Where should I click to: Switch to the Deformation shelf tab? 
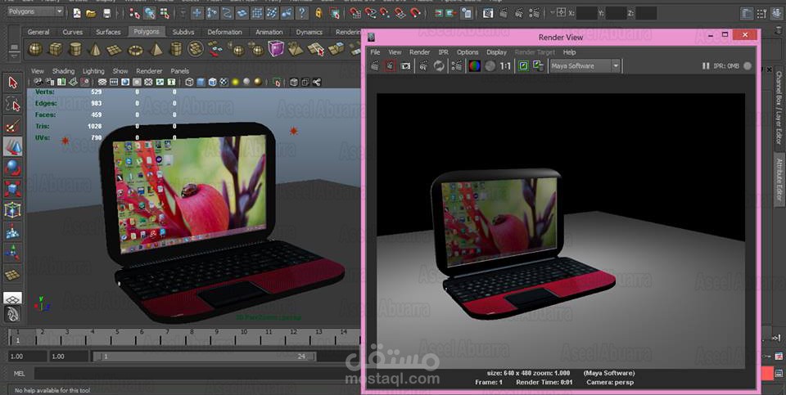pyautogui.click(x=224, y=32)
